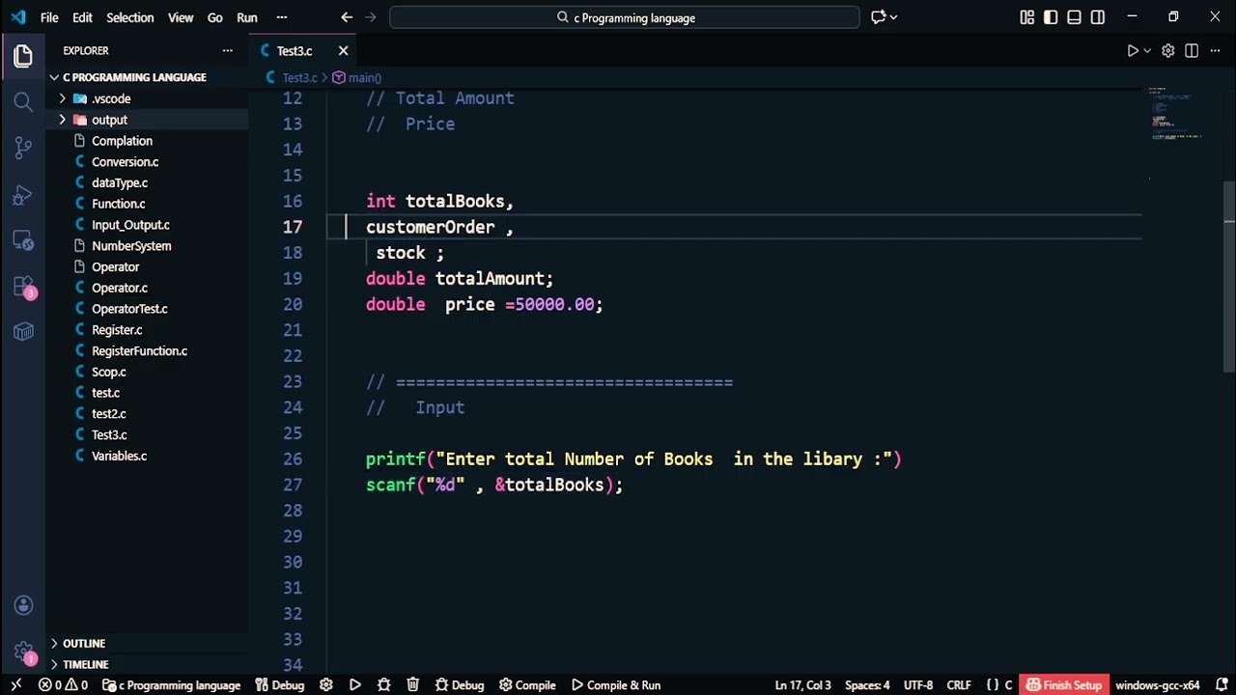Open the run button dropdown arrow

(x=1147, y=50)
